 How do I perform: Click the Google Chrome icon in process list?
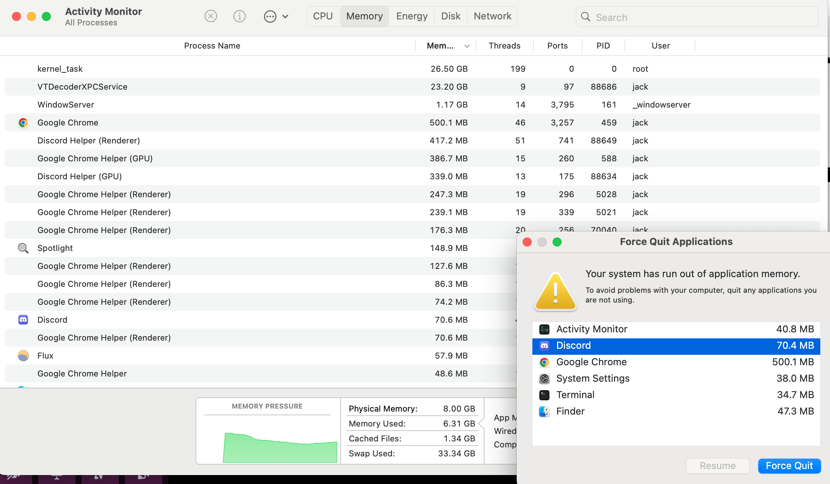pyautogui.click(x=23, y=122)
